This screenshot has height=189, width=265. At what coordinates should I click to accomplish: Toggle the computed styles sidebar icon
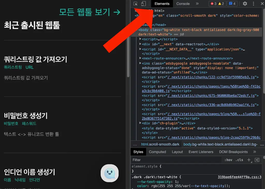[257, 160]
